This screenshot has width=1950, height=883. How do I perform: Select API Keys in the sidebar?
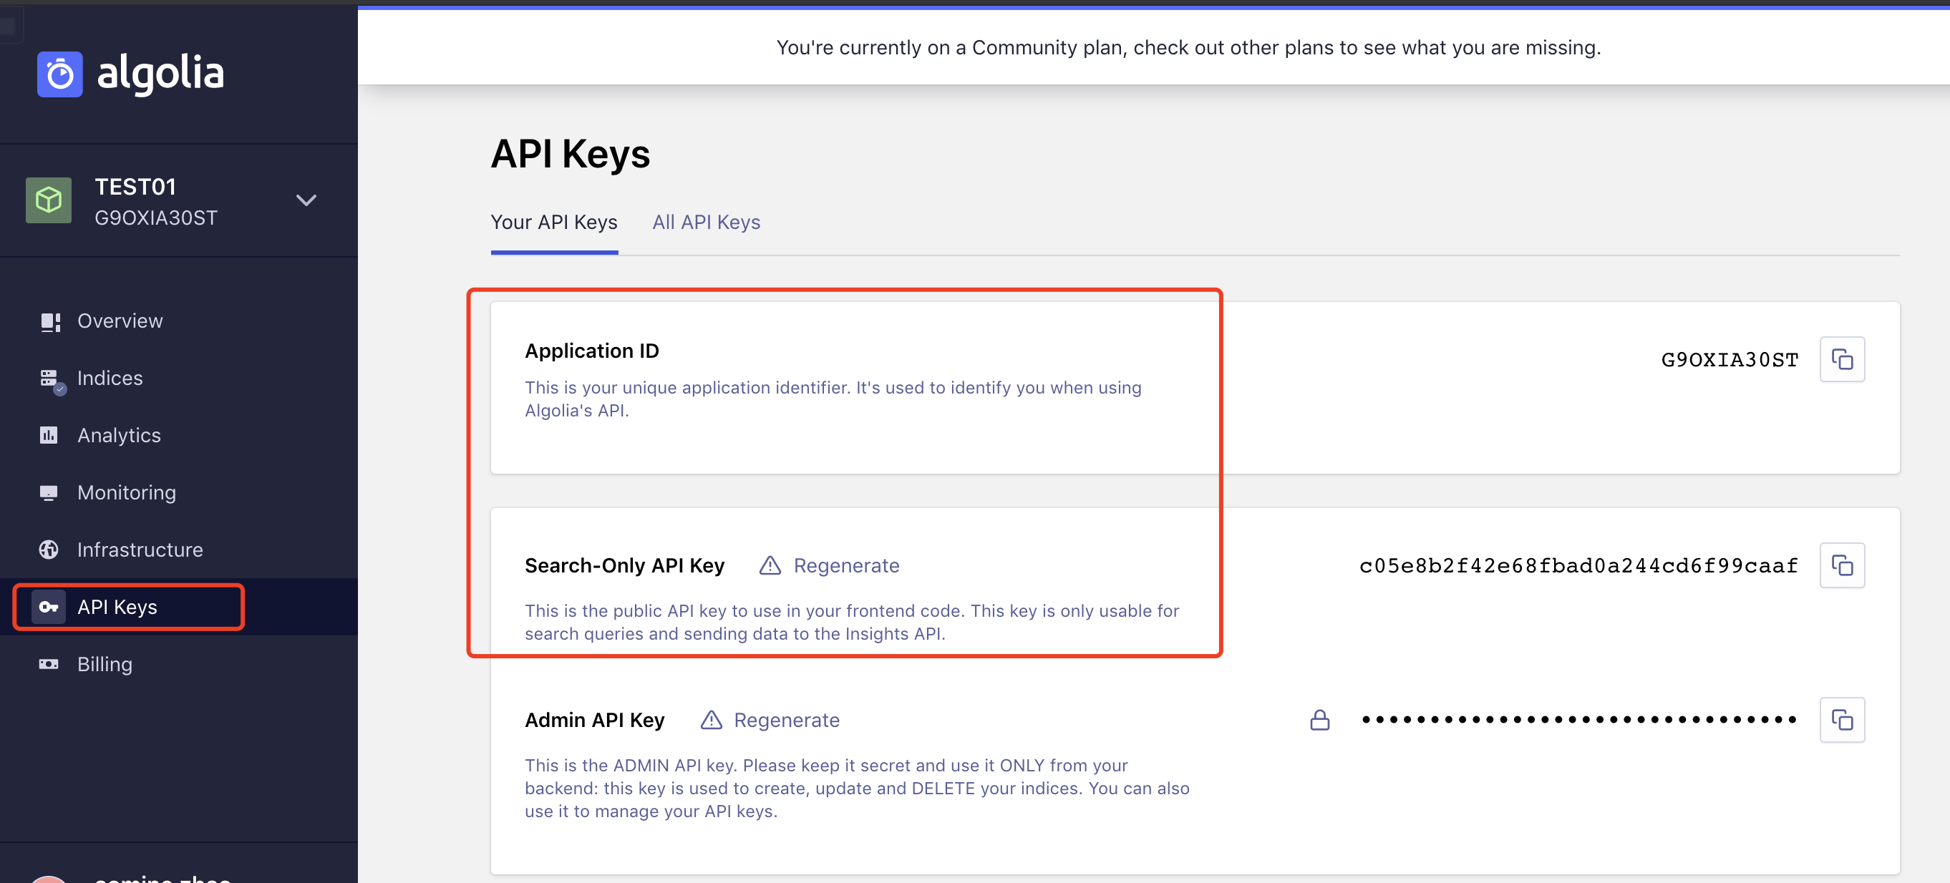[x=117, y=607]
